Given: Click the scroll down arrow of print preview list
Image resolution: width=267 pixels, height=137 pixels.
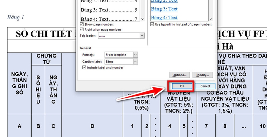Looking at the screenshot, I should 143,19.
